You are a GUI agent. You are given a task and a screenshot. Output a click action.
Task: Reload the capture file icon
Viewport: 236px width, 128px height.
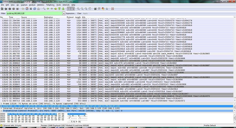click(35, 9)
